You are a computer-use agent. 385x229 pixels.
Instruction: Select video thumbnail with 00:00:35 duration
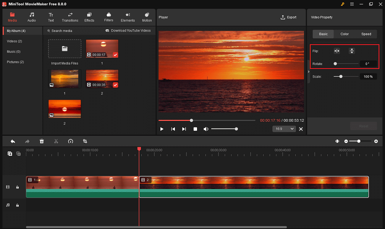102,79
